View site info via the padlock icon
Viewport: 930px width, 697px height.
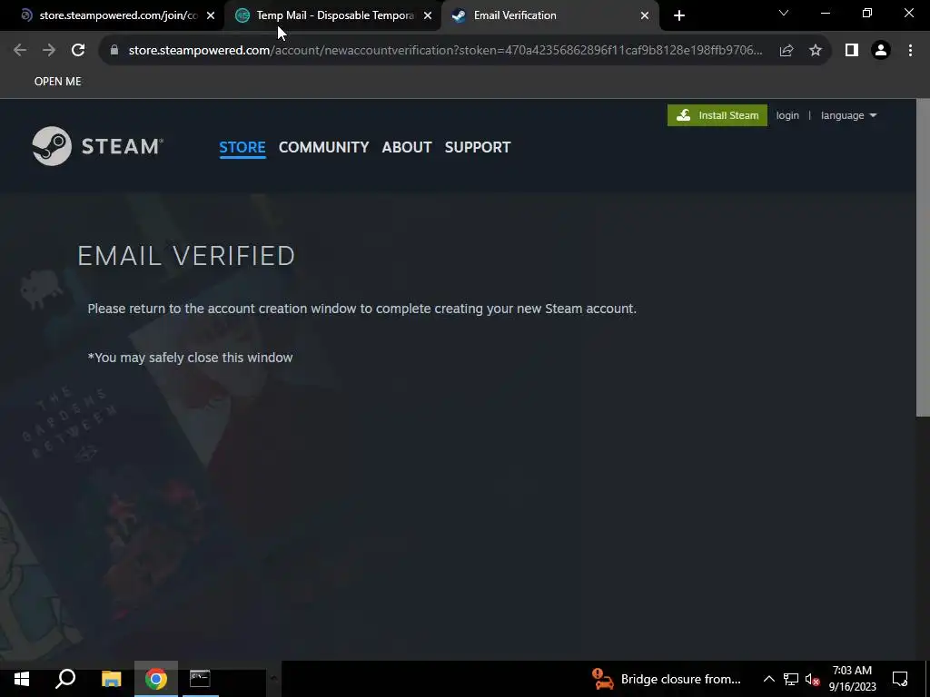tap(114, 51)
